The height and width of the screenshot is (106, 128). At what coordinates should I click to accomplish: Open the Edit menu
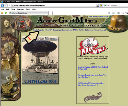point(8,9)
